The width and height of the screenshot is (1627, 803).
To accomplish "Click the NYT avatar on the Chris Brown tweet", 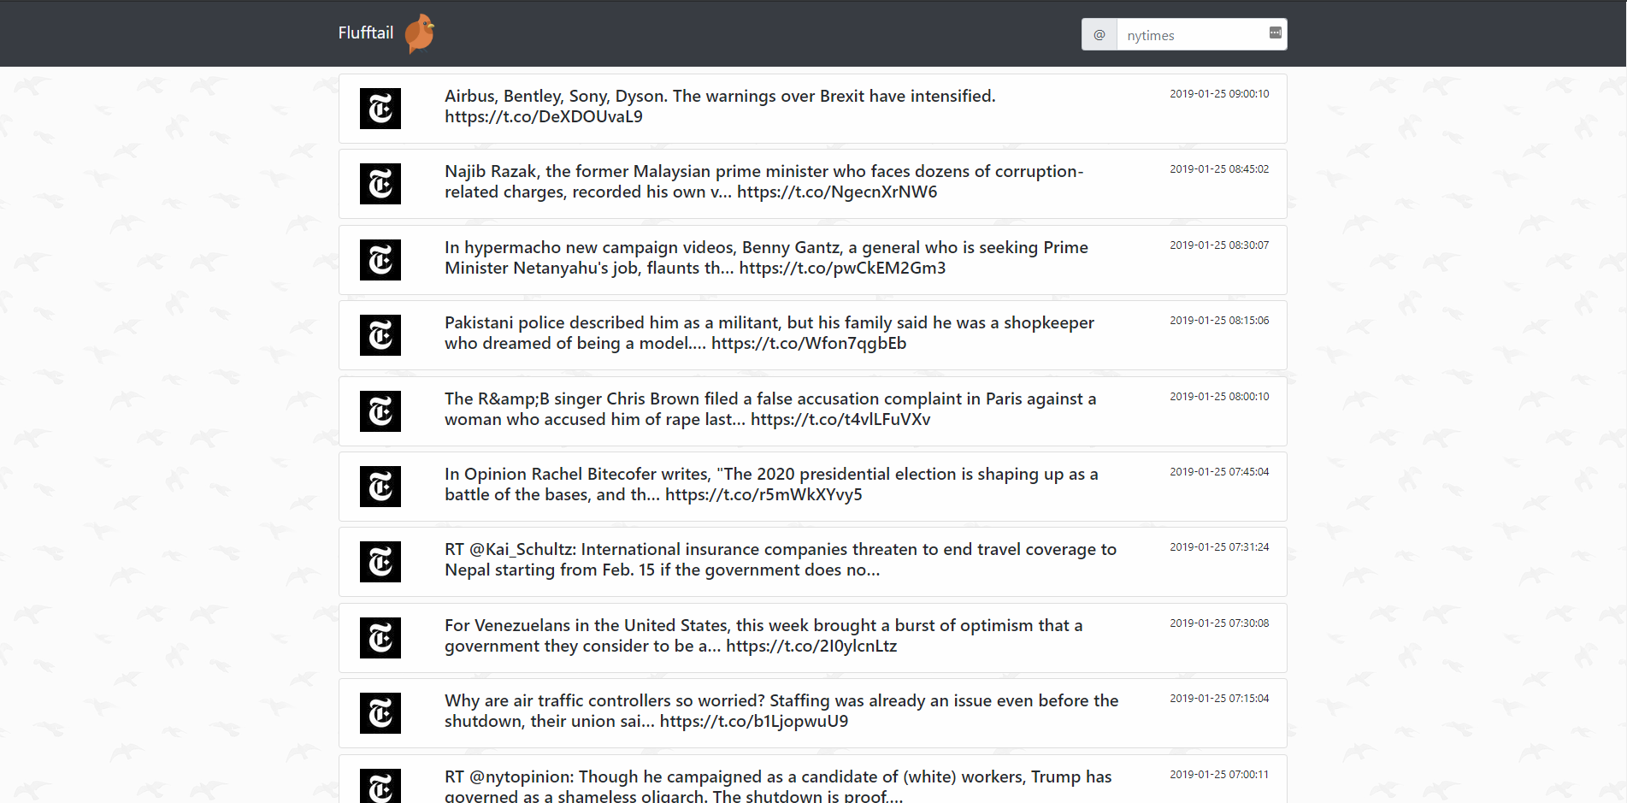I will (380, 411).
